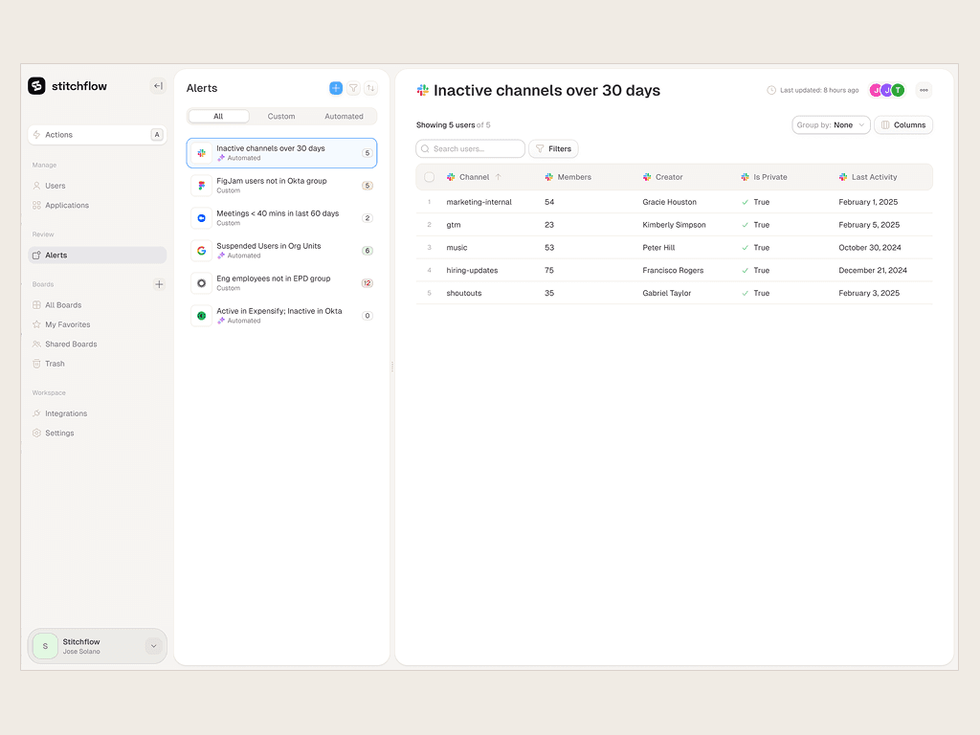Click the Creator column header
Viewport: 980px width, 735px height.
(x=662, y=177)
